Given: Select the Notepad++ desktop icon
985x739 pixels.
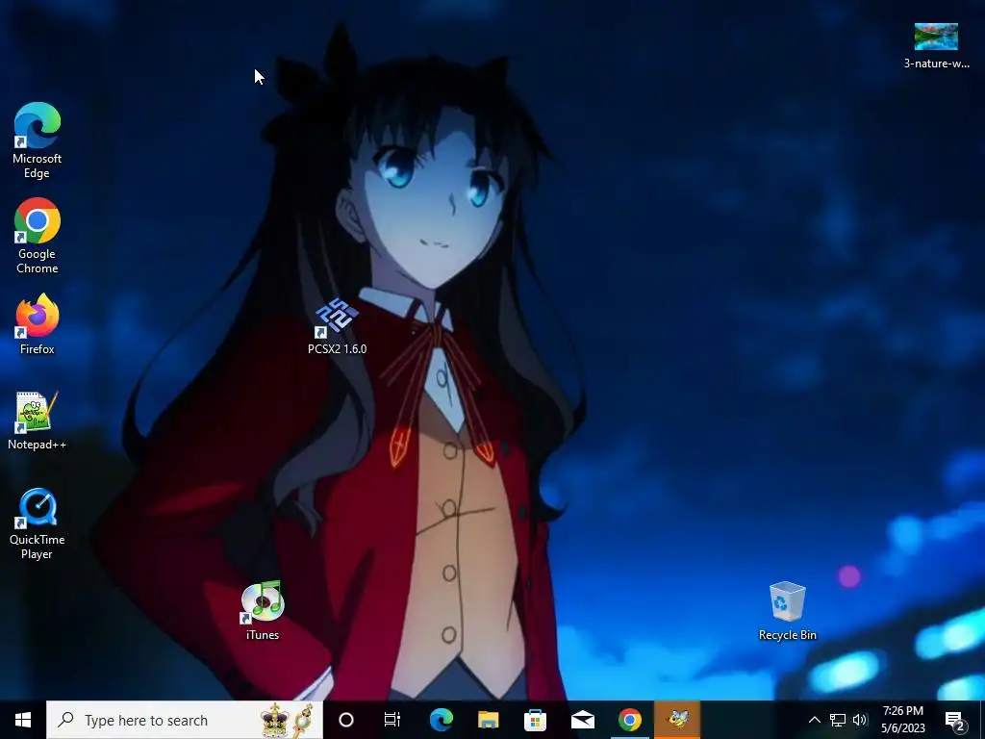Looking at the screenshot, I should tap(38, 420).
